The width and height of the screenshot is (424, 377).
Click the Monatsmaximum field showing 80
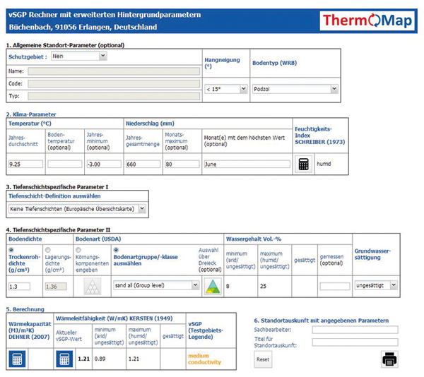click(182, 164)
